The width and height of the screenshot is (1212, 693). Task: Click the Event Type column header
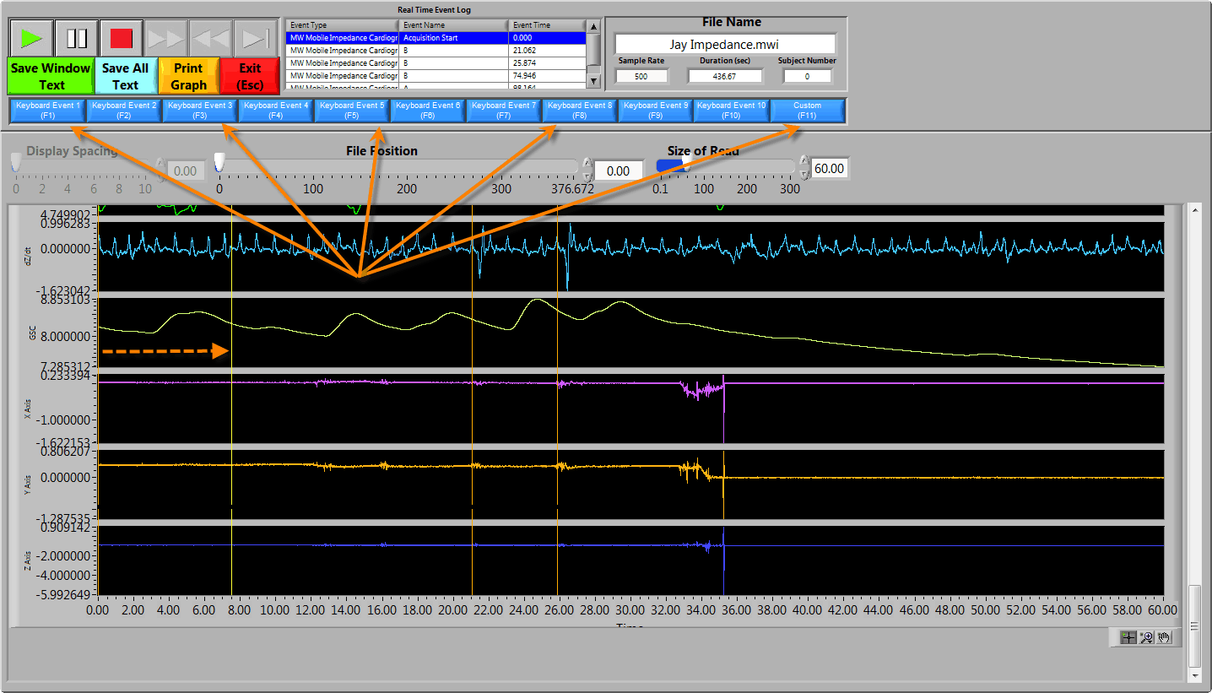[x=343, y=25]
